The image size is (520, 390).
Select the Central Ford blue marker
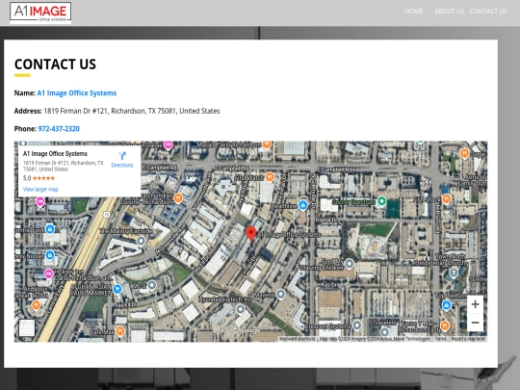(x=50, y=229)
